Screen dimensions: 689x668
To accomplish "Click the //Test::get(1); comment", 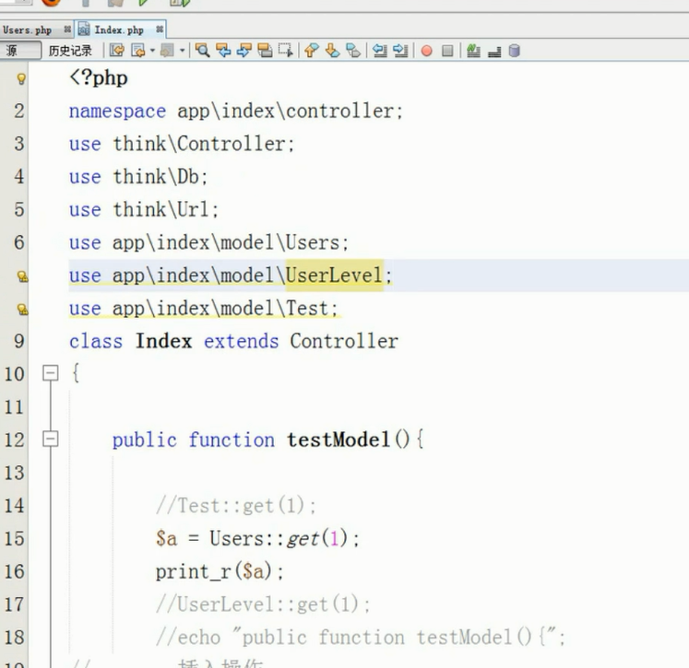I will coord(235,506).
